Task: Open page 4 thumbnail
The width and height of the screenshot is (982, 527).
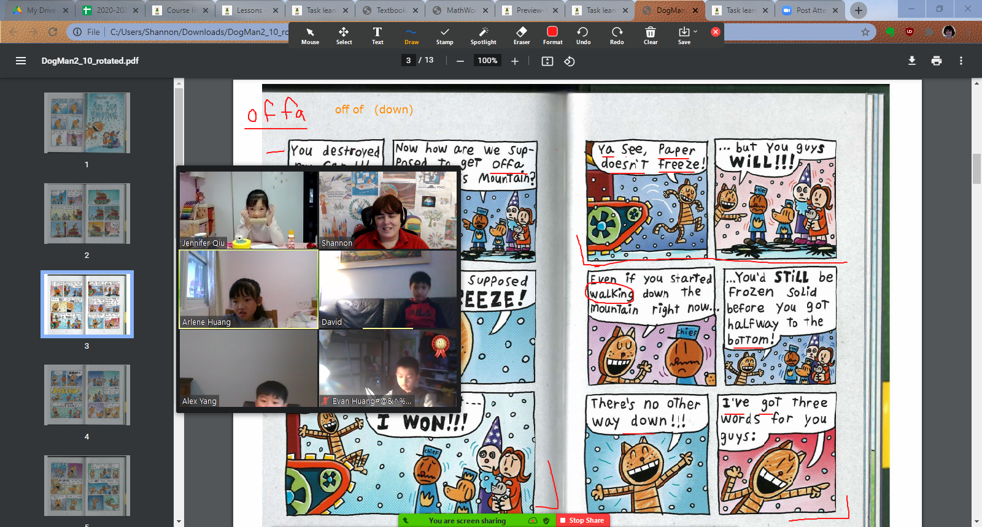Action: point(87,395)
